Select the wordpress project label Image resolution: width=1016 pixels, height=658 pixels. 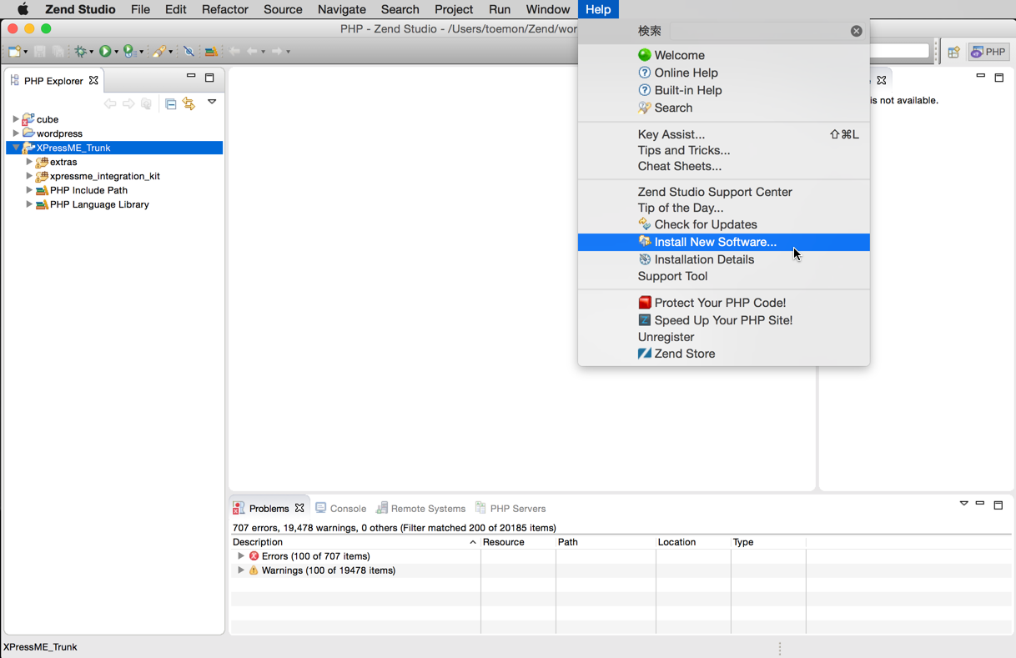click(59, 133)
